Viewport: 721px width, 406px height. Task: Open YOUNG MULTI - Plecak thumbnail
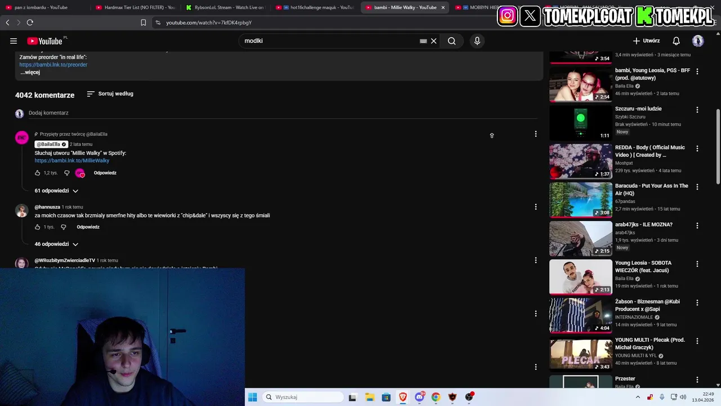(581, 354)
